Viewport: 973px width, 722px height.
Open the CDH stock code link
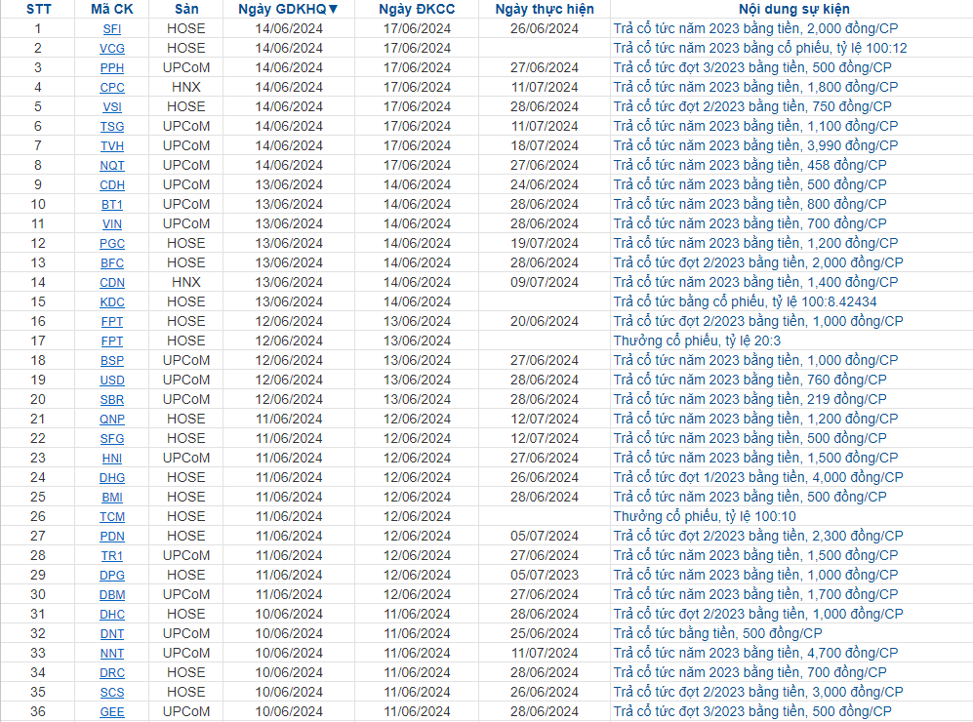coord(111,185)
